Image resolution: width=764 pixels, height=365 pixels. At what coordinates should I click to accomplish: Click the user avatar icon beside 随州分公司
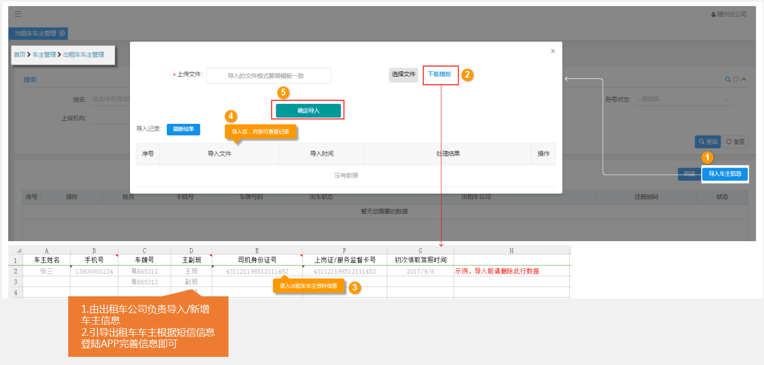(x=714, y=14)
